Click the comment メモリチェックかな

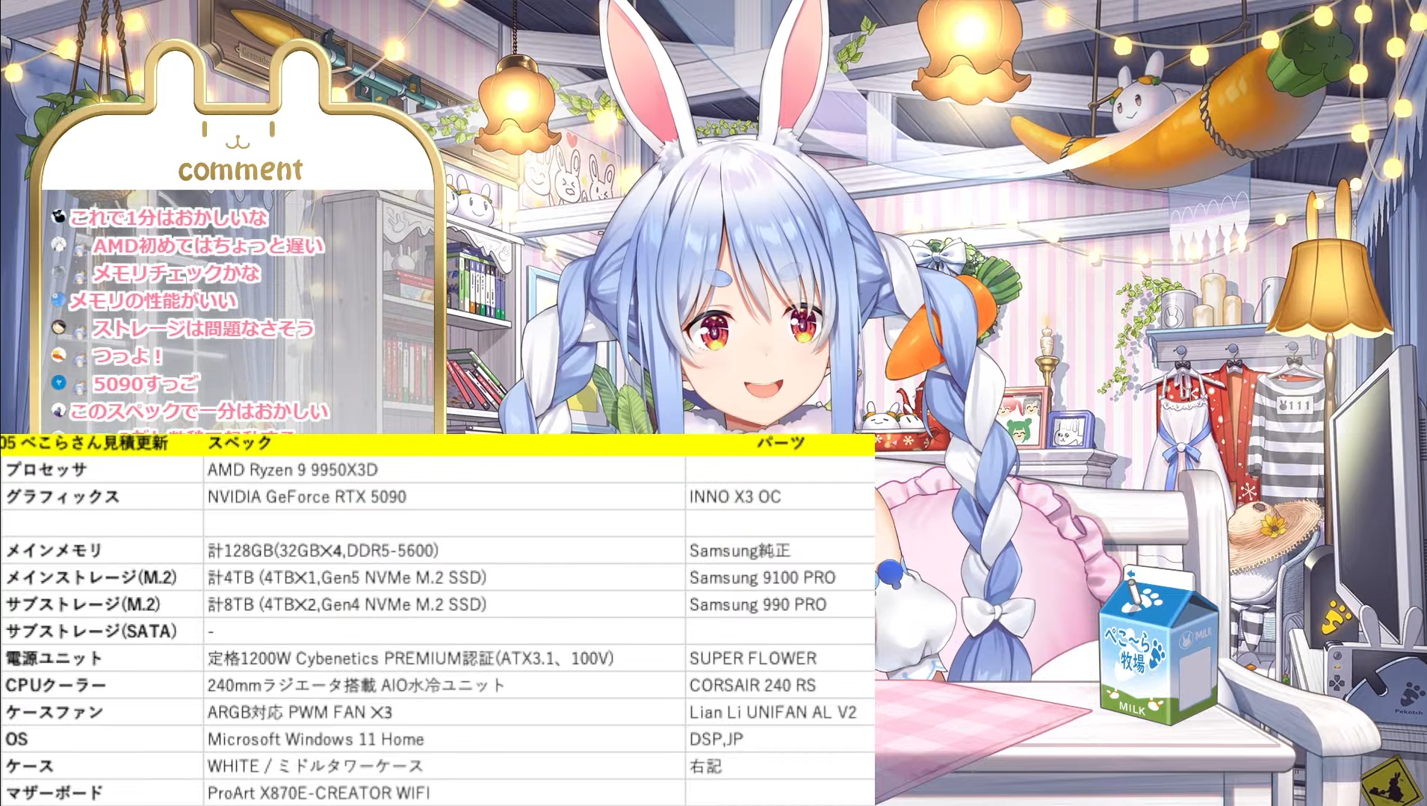176,273
